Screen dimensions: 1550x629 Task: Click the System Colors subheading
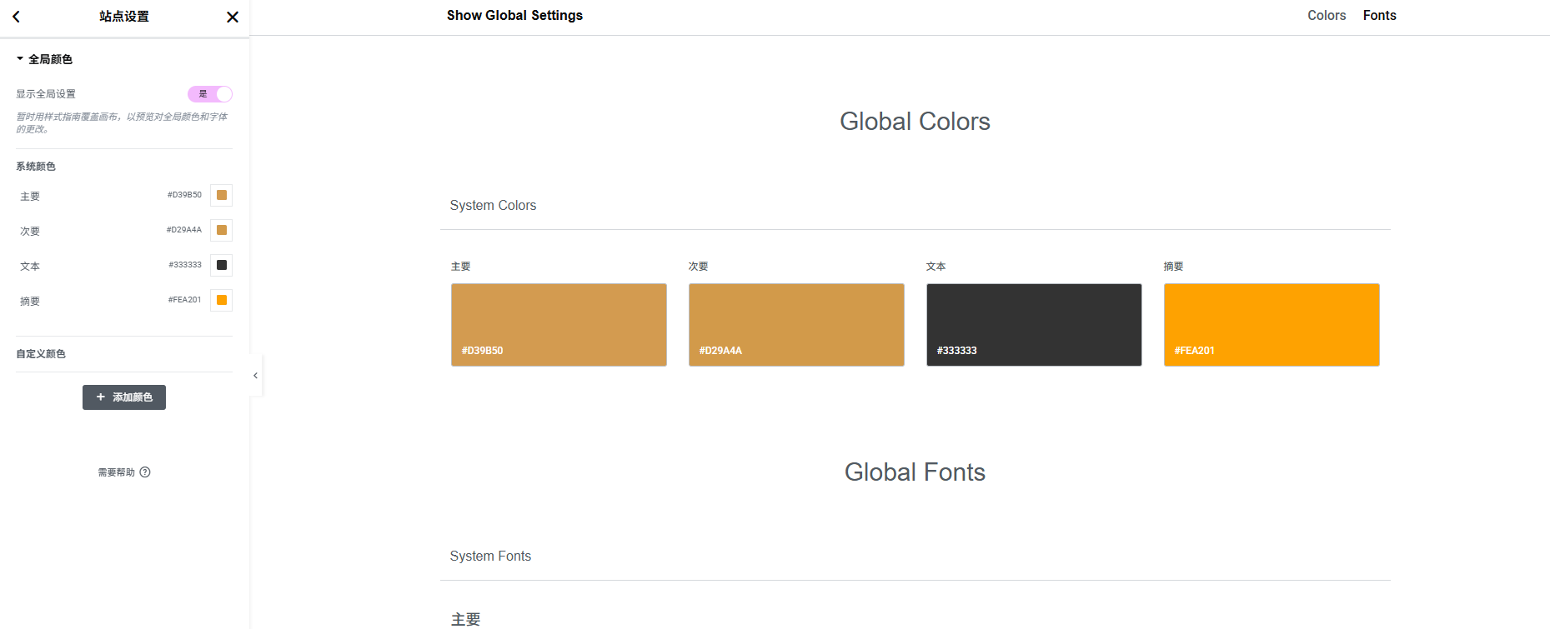[493, 206]
